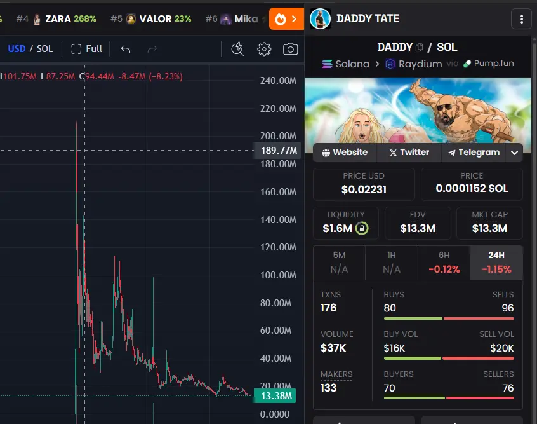
Task: Click the SELL VOL $20K value
Action: [x=501, y=348]
